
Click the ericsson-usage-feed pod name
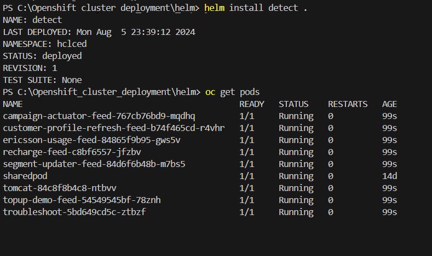coord(91,140)
